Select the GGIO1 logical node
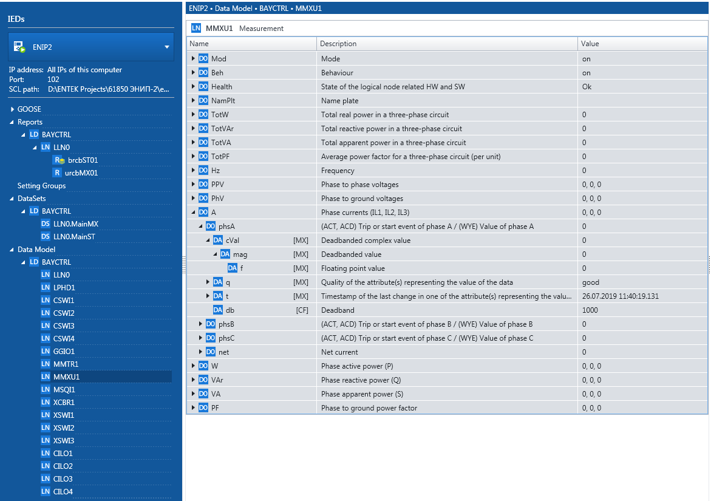This screenshot has width=711, height=501. pyautogui.click(x=64, y=352)
